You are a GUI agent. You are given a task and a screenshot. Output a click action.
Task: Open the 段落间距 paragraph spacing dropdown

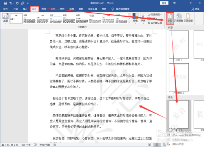click(155, 14)
